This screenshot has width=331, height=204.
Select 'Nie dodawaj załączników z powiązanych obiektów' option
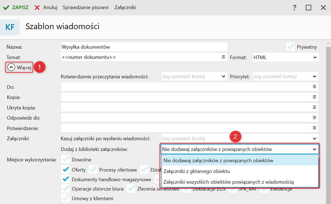tap(240, 160)
